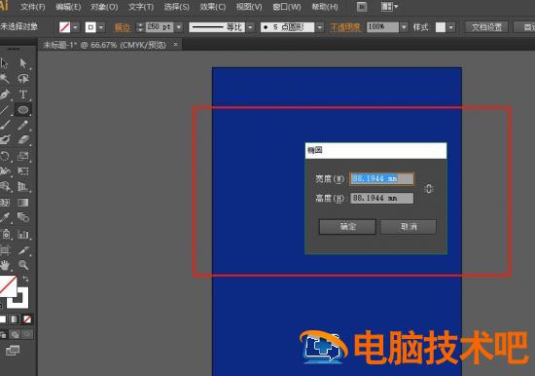The width and height of the screenshot is (535, 376).
Task: Open 文档设置 document setup button
Action: 487,27
